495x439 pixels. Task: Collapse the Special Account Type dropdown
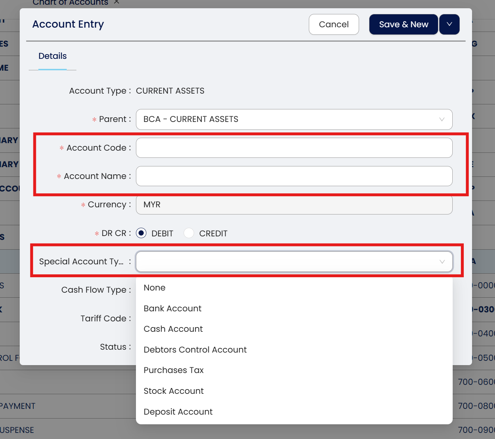[x=442, y=262]
